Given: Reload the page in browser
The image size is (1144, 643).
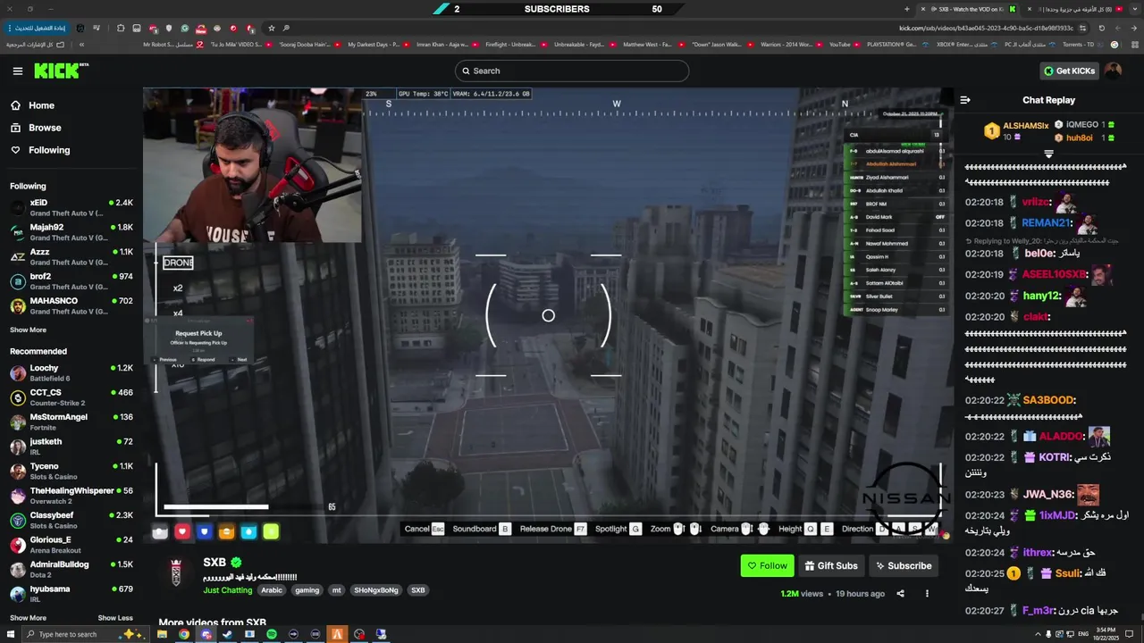Looking at the screenshot, I should tap(1102, 28).
